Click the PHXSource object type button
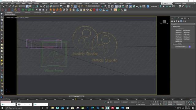 pyautogui.click(x=179, y=31)
